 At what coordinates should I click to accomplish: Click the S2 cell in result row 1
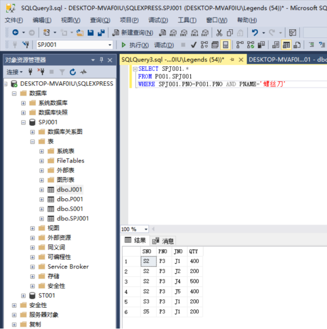point(148,261)
